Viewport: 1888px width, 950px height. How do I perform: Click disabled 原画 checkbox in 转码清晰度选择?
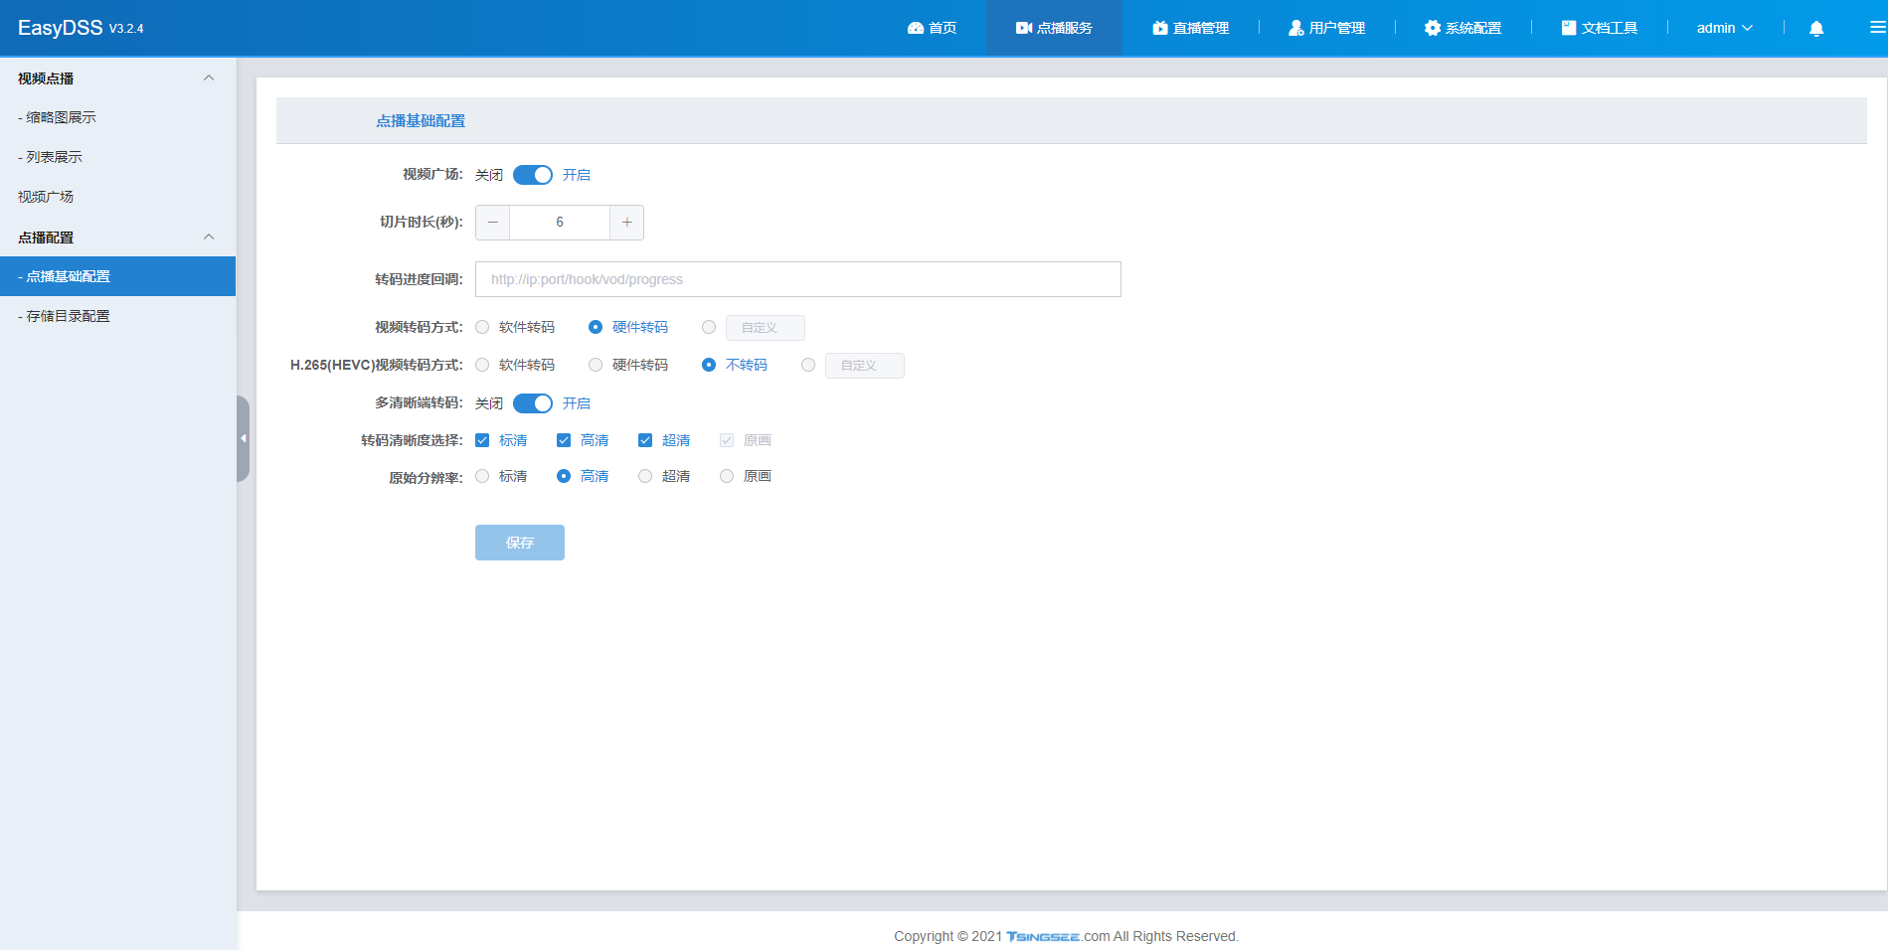point(727,440)
